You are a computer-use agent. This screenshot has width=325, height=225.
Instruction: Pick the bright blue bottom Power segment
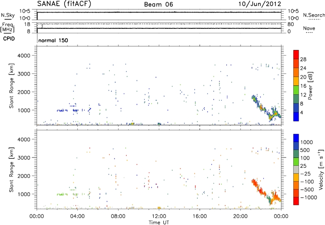pos(296,117)
